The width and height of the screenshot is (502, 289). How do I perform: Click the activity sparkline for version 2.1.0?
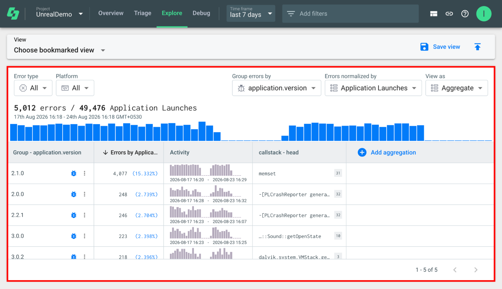(x=205, y=170)
